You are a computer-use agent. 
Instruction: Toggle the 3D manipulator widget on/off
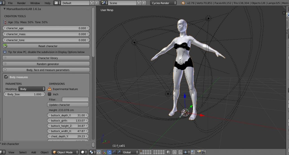click(104, 152)
